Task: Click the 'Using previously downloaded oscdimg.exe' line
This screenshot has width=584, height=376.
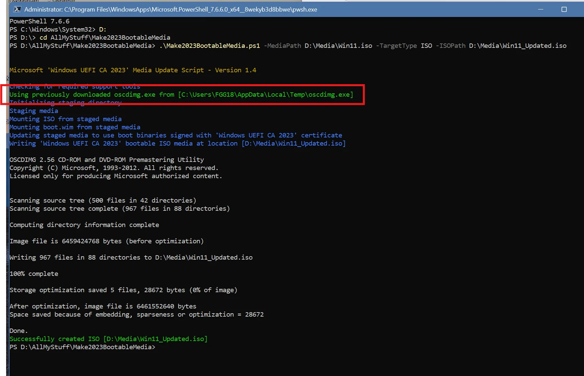Action: coord(181,95)
